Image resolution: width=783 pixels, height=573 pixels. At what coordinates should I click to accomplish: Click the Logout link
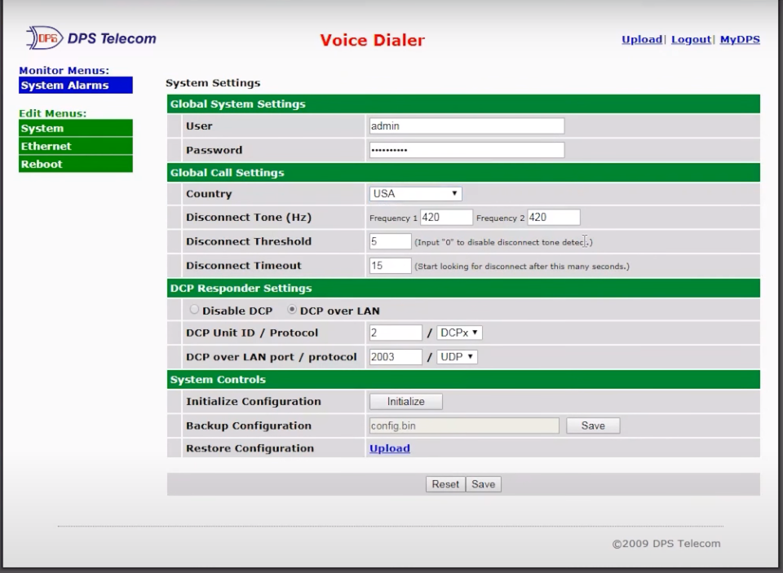tap(691, 39)
